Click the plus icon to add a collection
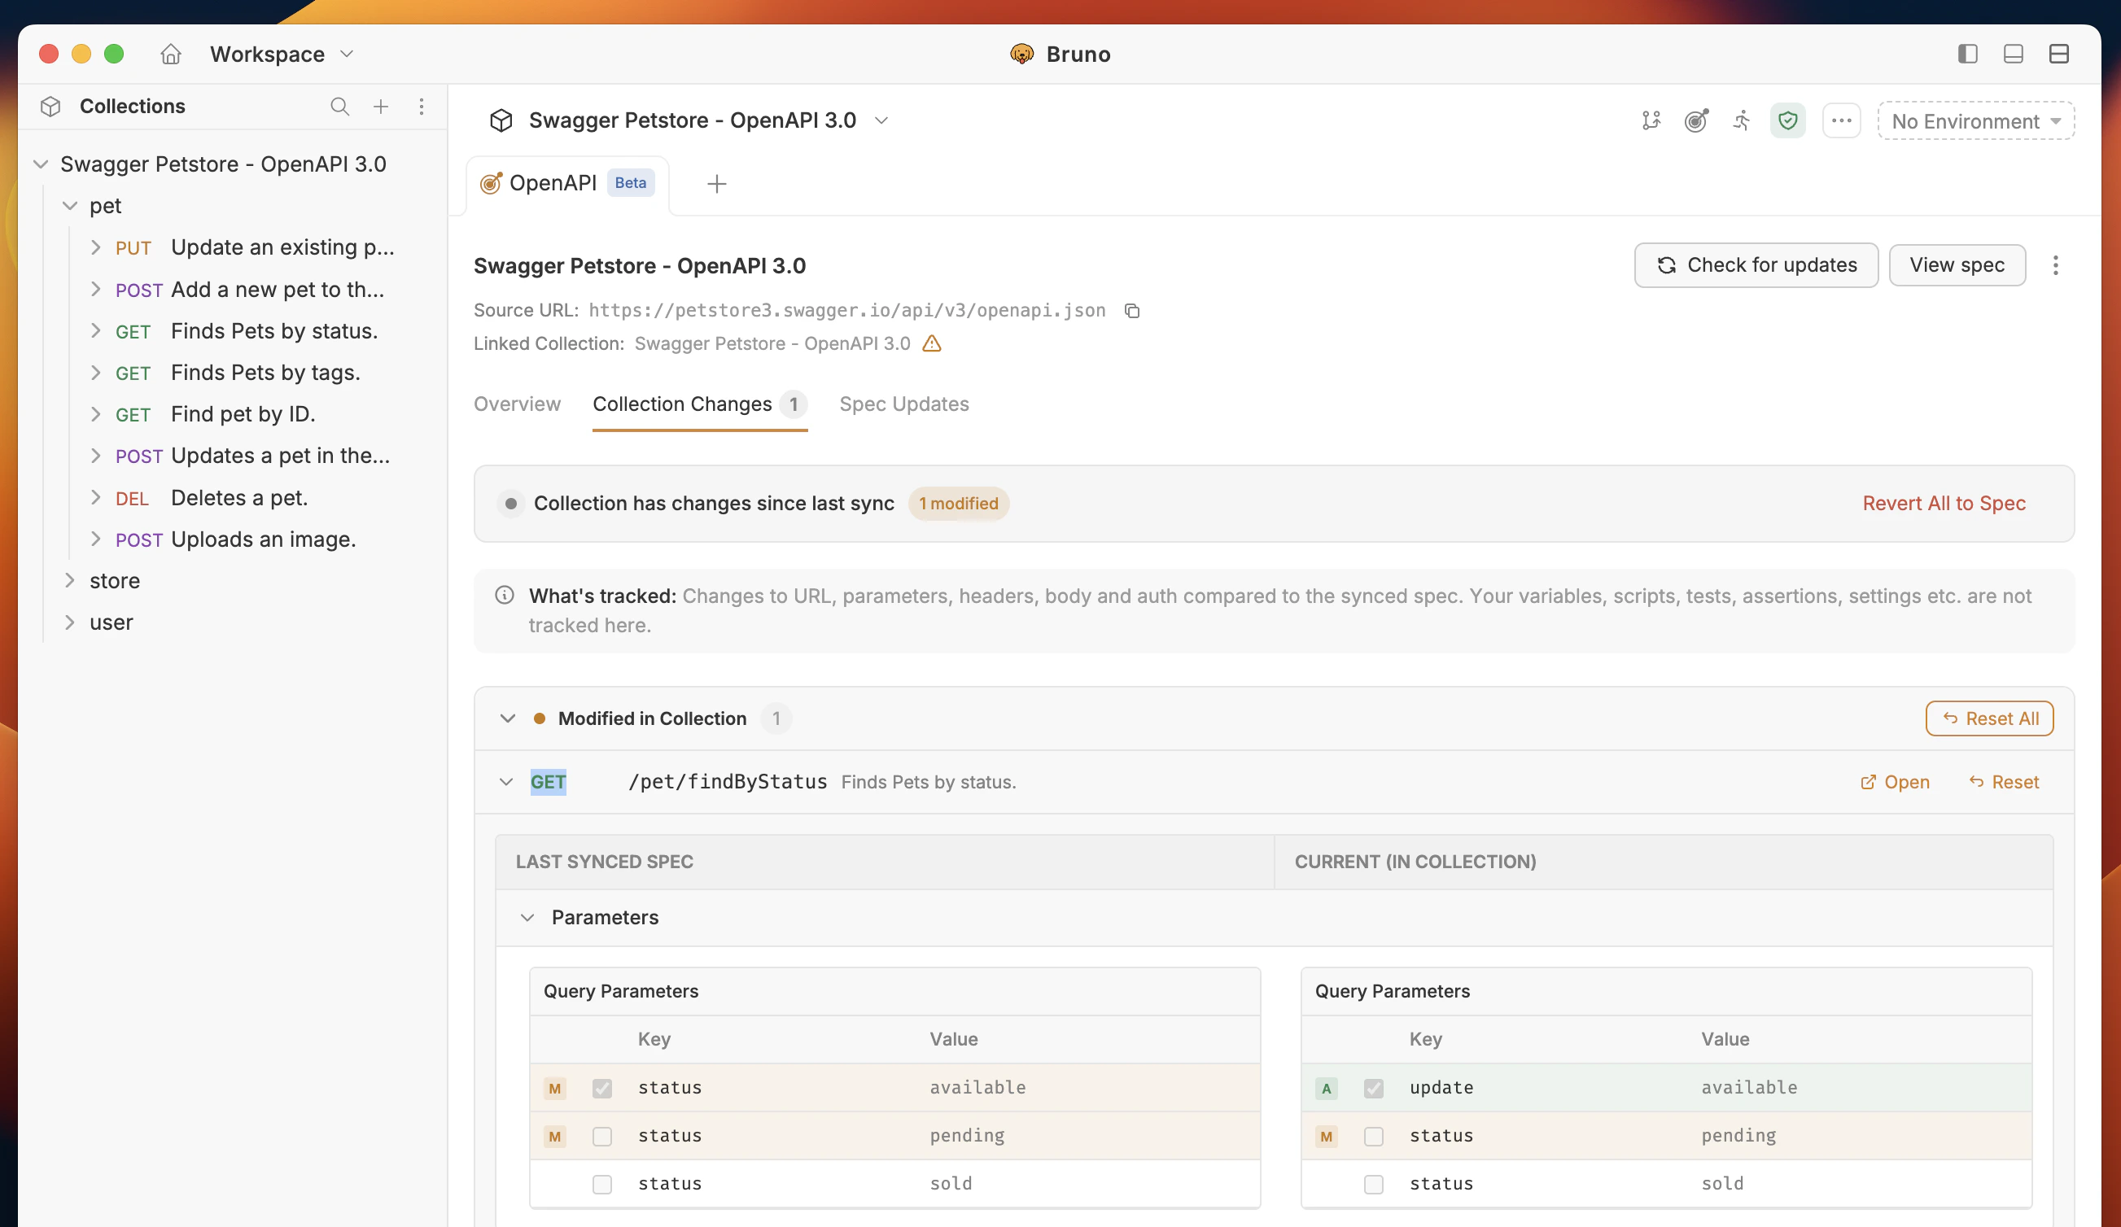 pyautogui.click(x=381, y=106)
